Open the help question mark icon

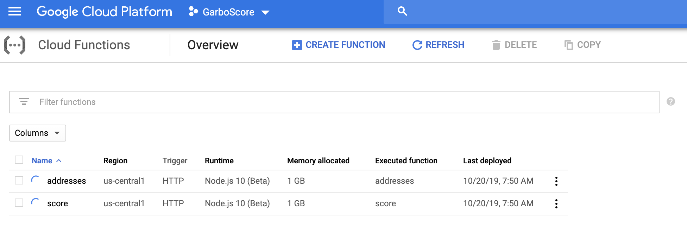tap(671, 102)
